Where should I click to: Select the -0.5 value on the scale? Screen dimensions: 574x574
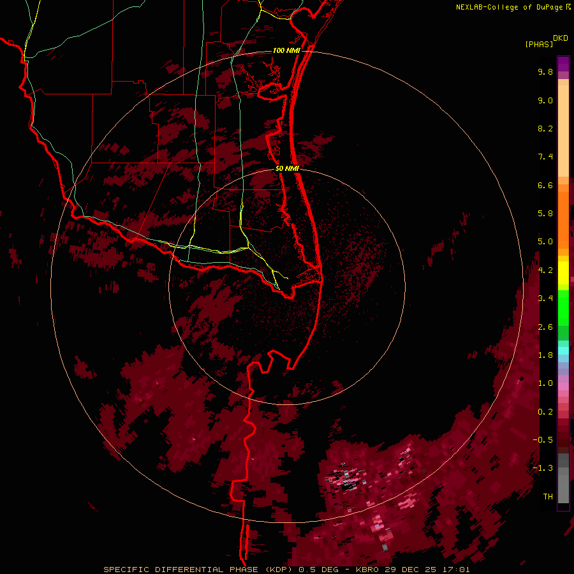coord(543,440)
